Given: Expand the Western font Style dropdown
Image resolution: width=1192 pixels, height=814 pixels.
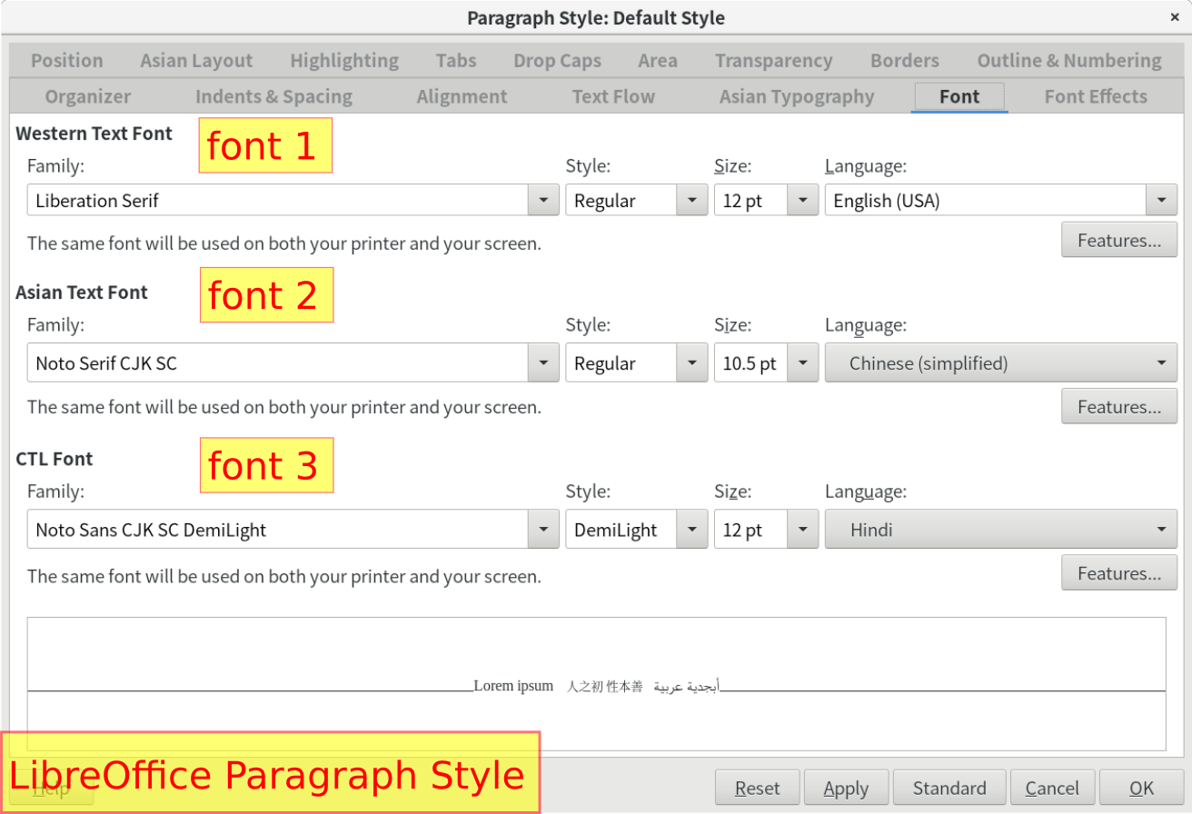Looking at the screenshot, I should click(x=691, y=200).
